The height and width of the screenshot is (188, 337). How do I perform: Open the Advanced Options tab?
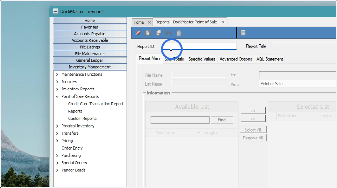pyautogui.click(x=236, y=59)
